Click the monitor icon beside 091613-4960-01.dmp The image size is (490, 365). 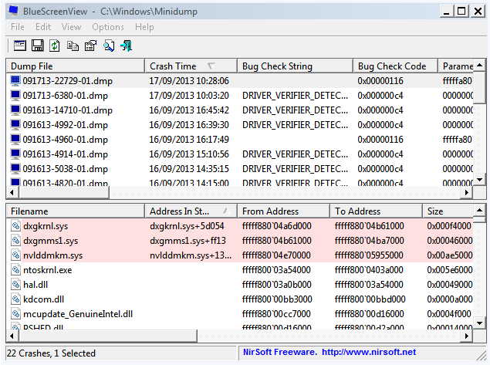(x=15, y=140)
